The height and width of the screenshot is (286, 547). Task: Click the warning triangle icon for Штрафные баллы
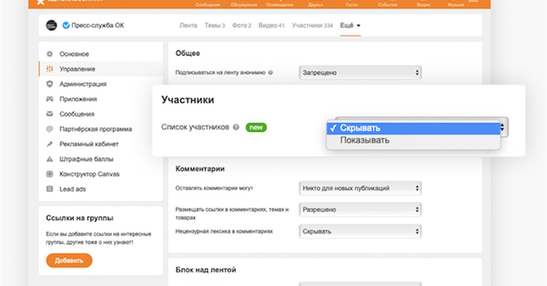[50, 159]
